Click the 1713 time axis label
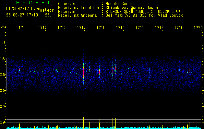Screen dimensions: 204x129 pos(62,28)
